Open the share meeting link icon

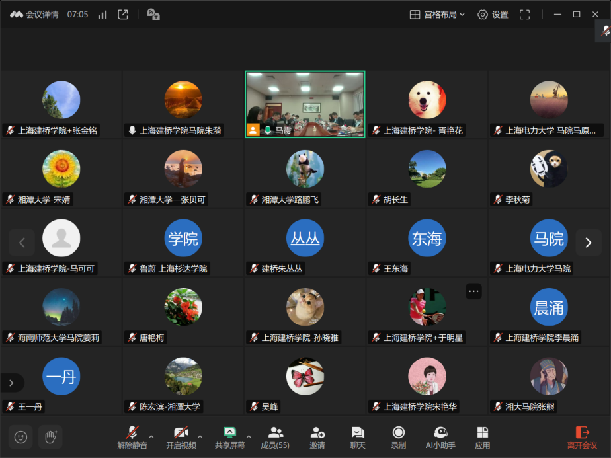pos(123,15)
